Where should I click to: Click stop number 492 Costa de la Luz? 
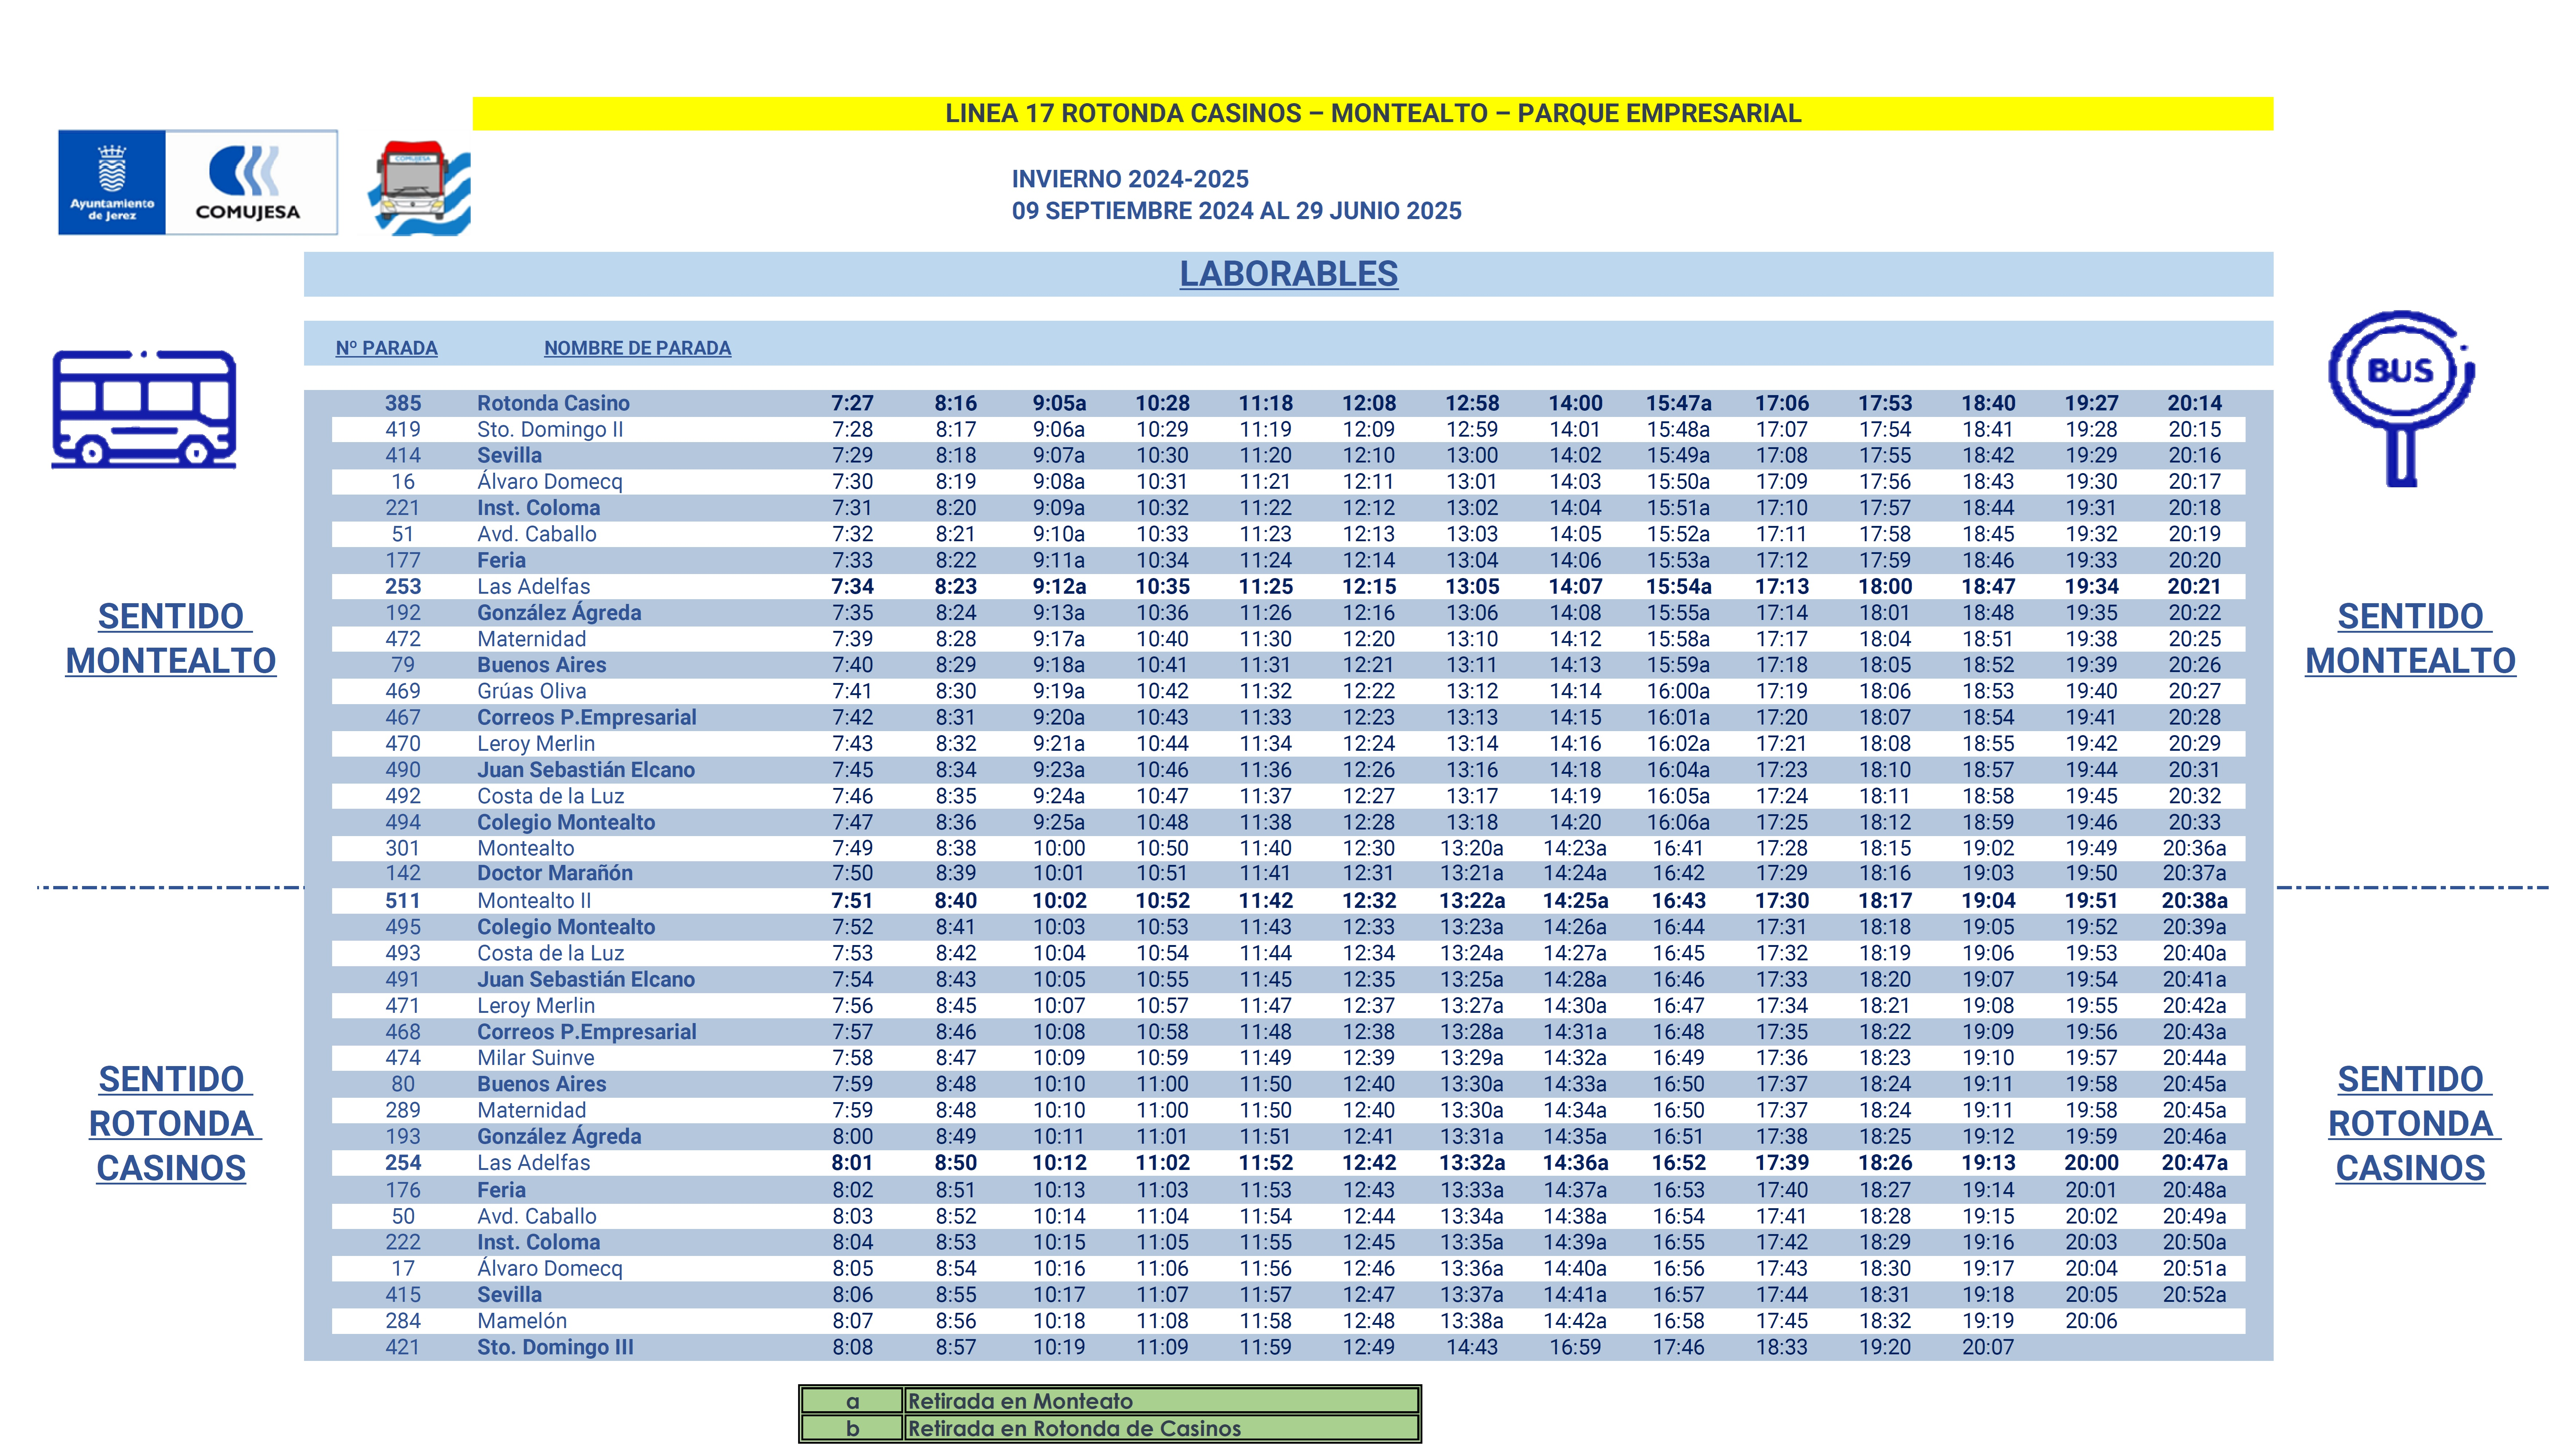click(403, 796)
